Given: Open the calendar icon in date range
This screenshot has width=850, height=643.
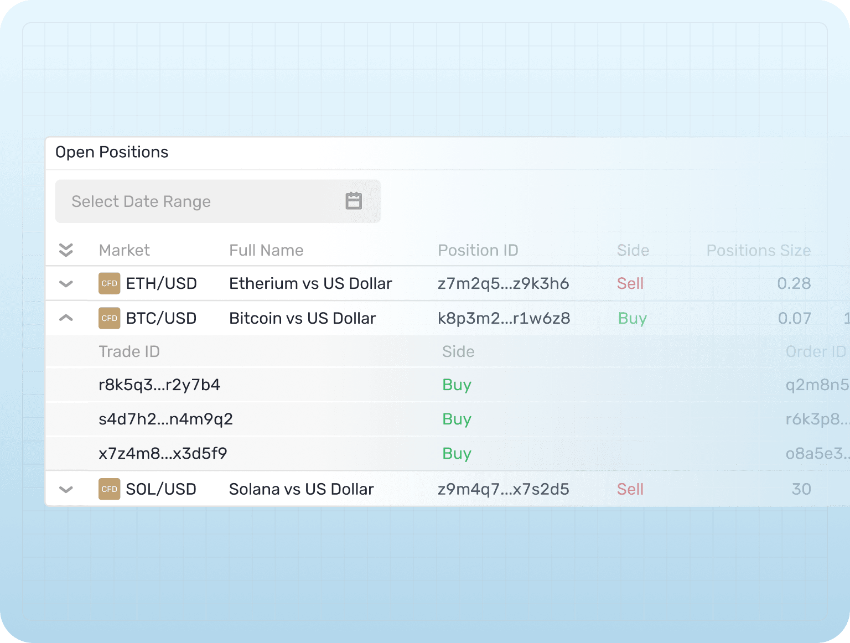Looking at the screenshot, I should click(354, 201).
